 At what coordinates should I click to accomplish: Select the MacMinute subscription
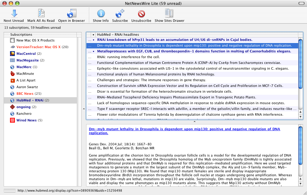tap(40, 74)
